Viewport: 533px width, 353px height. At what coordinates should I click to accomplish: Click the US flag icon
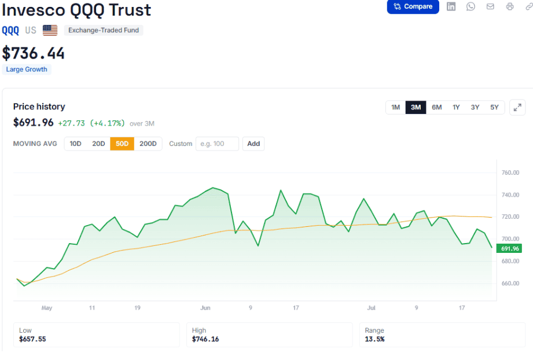tap(50, 30)
